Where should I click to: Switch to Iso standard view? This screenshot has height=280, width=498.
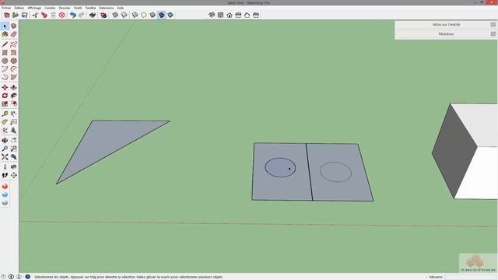(x=212, y=15)
